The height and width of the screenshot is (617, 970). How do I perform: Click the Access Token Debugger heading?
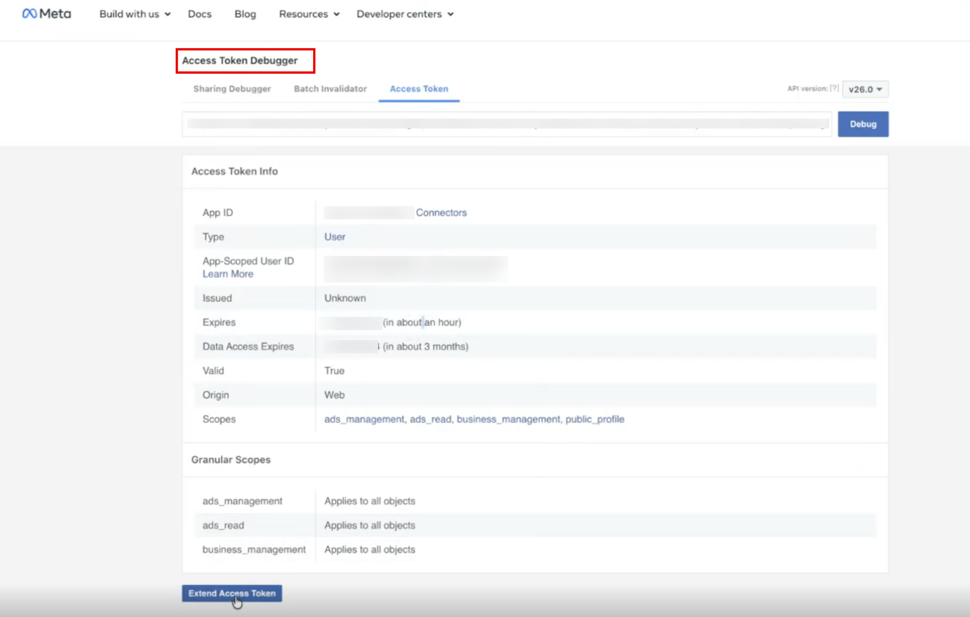tap(240, 60)
